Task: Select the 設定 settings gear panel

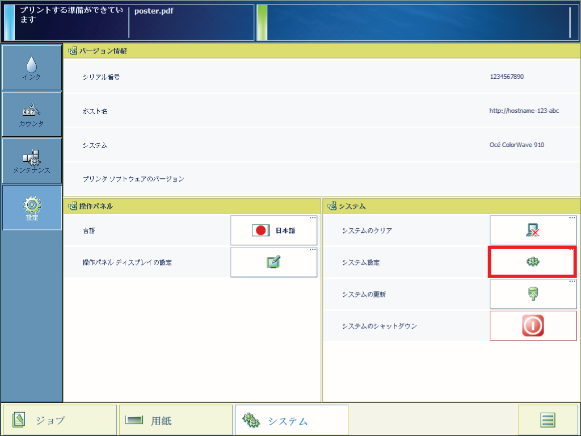Action: (x=32, y=208)
